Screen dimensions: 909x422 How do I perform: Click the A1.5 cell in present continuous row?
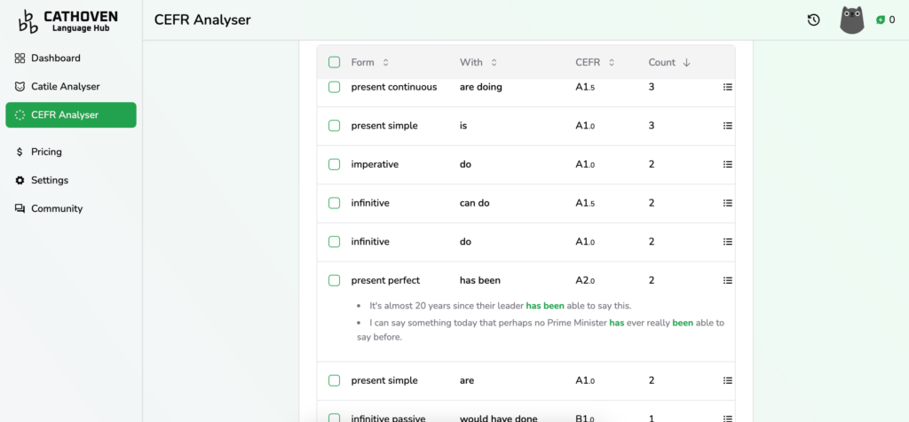tap(586, 87)
